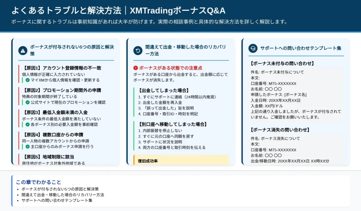This screenshot has width=361, height=211.
Task: Click the summary bullet サポートへの問い合わせテンプレート集
Action: coord(57,200)
